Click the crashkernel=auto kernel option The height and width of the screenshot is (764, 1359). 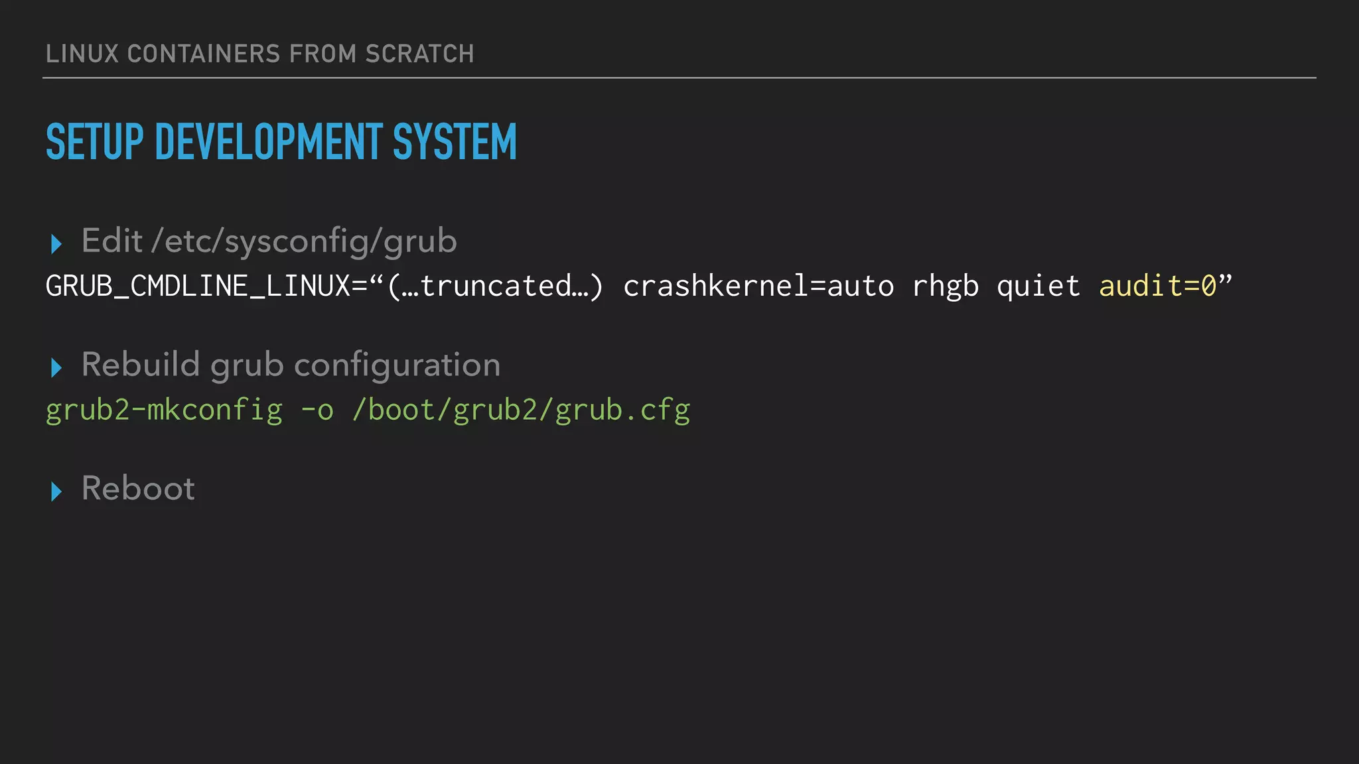point(758,286)
